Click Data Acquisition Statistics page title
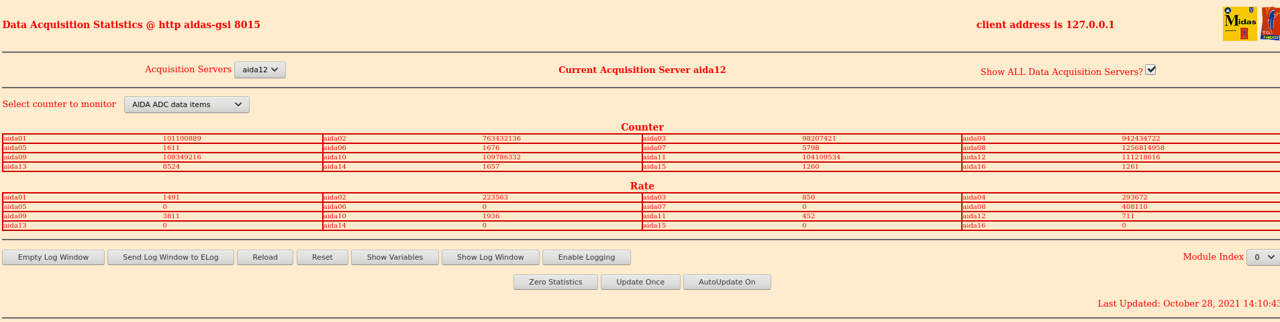Image resolution: width=1280 pixels, height=322 pixels. [132, 25]
